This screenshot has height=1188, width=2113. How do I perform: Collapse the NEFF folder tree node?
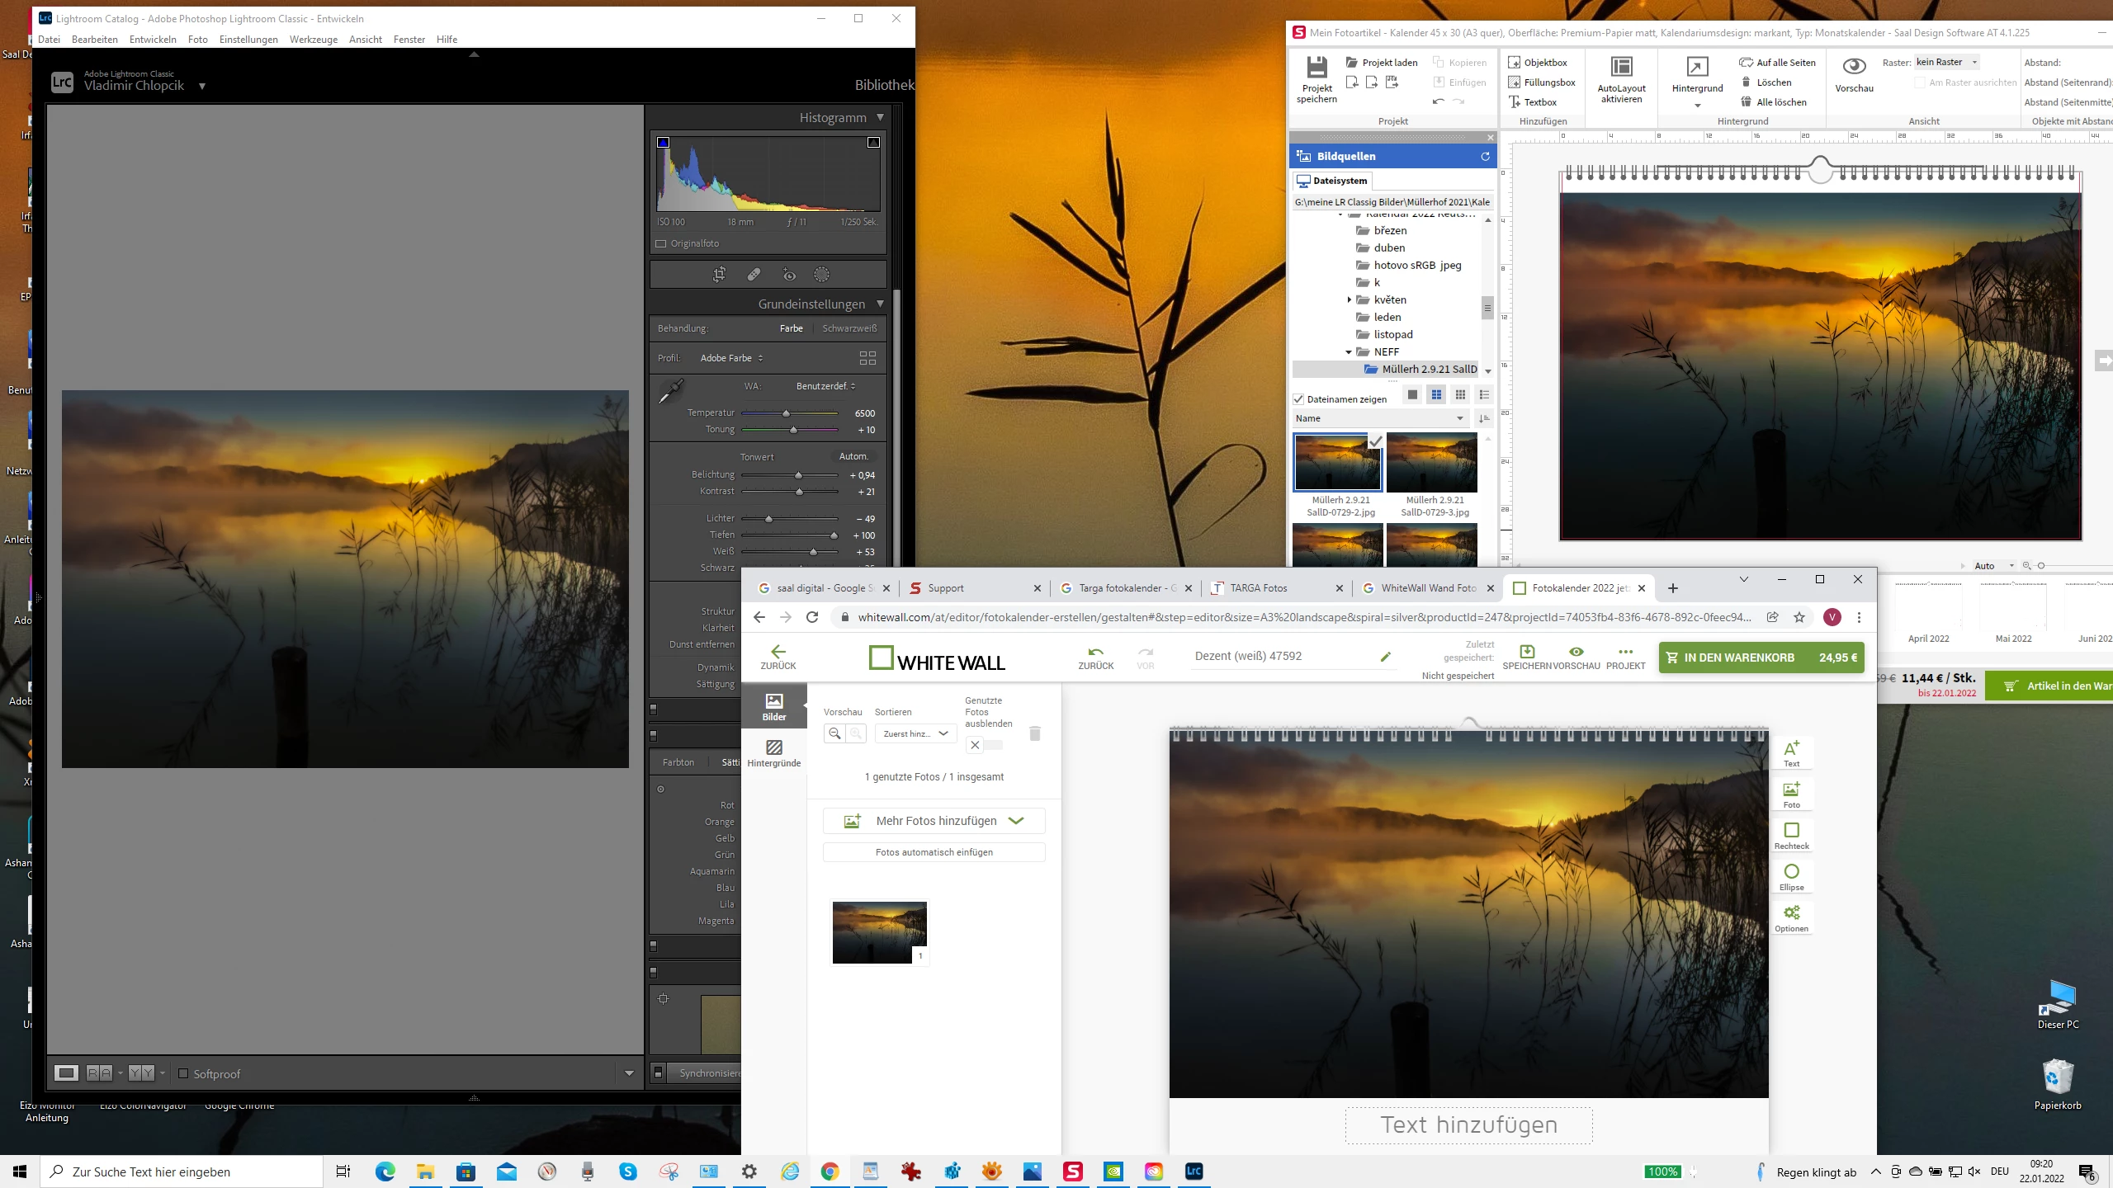tap(1349, 352)
